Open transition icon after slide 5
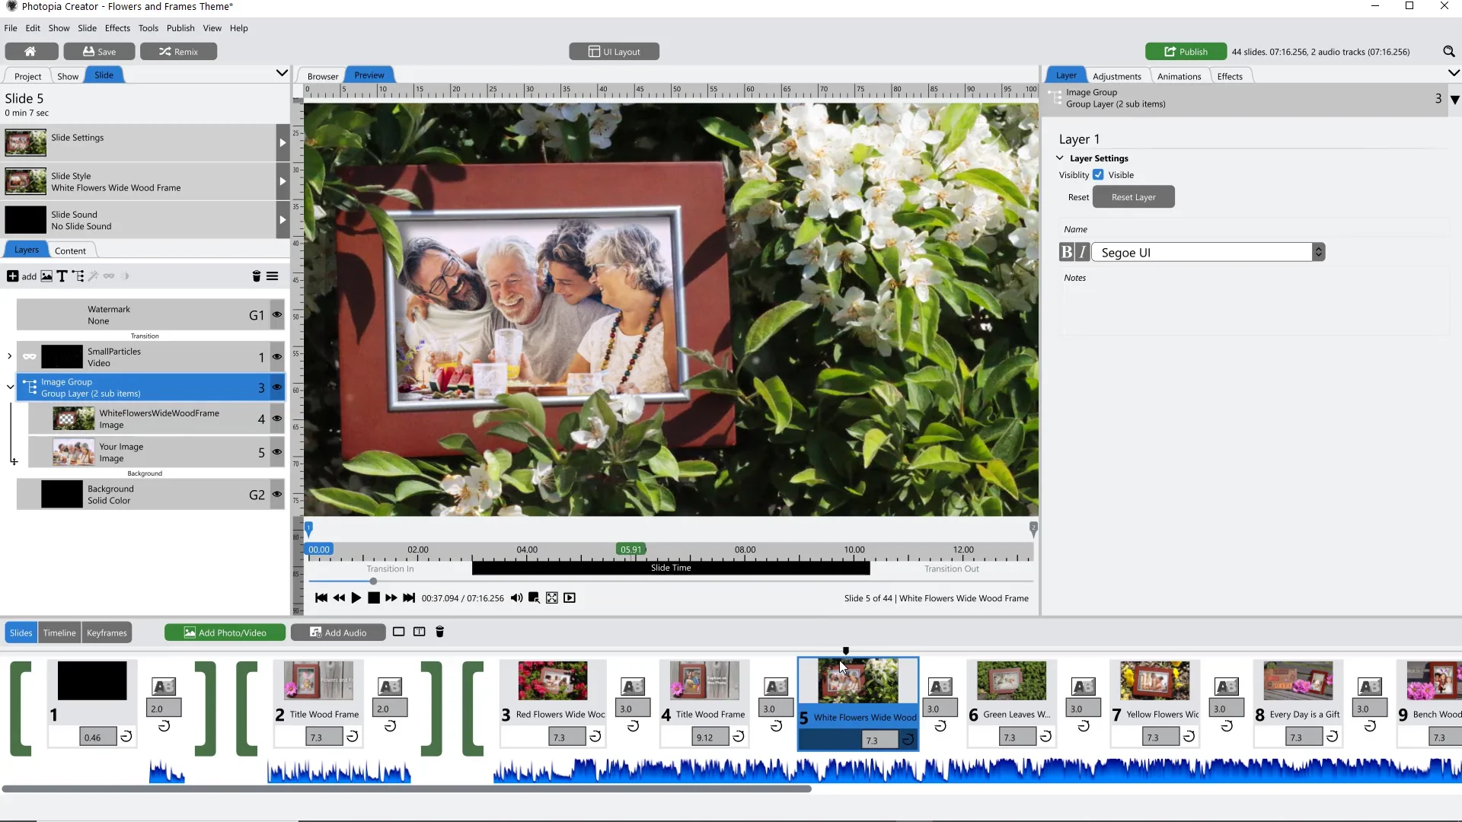The width and height of the screenshot is (1462, 822). (x=940, y=687)
